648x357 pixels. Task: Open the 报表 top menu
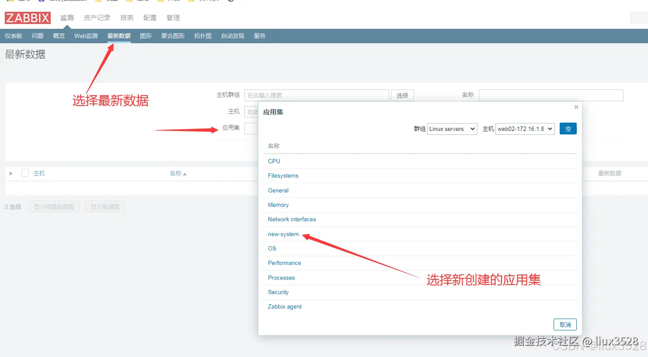pos(127,18)
